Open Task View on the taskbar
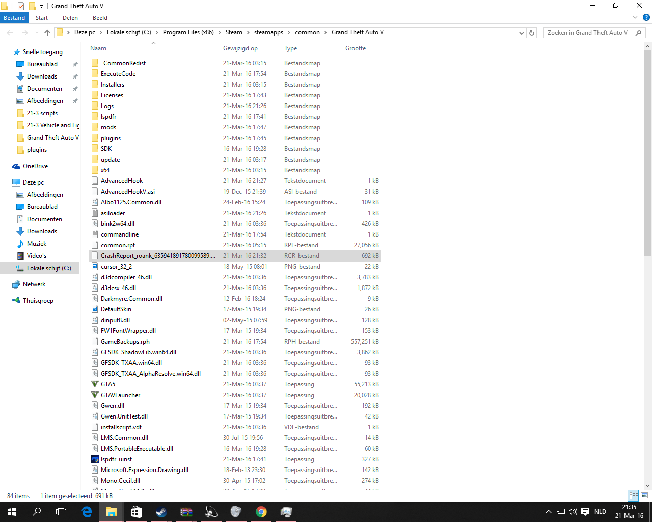The height and width of the screenshot is (522, 652). click(61, 512)
